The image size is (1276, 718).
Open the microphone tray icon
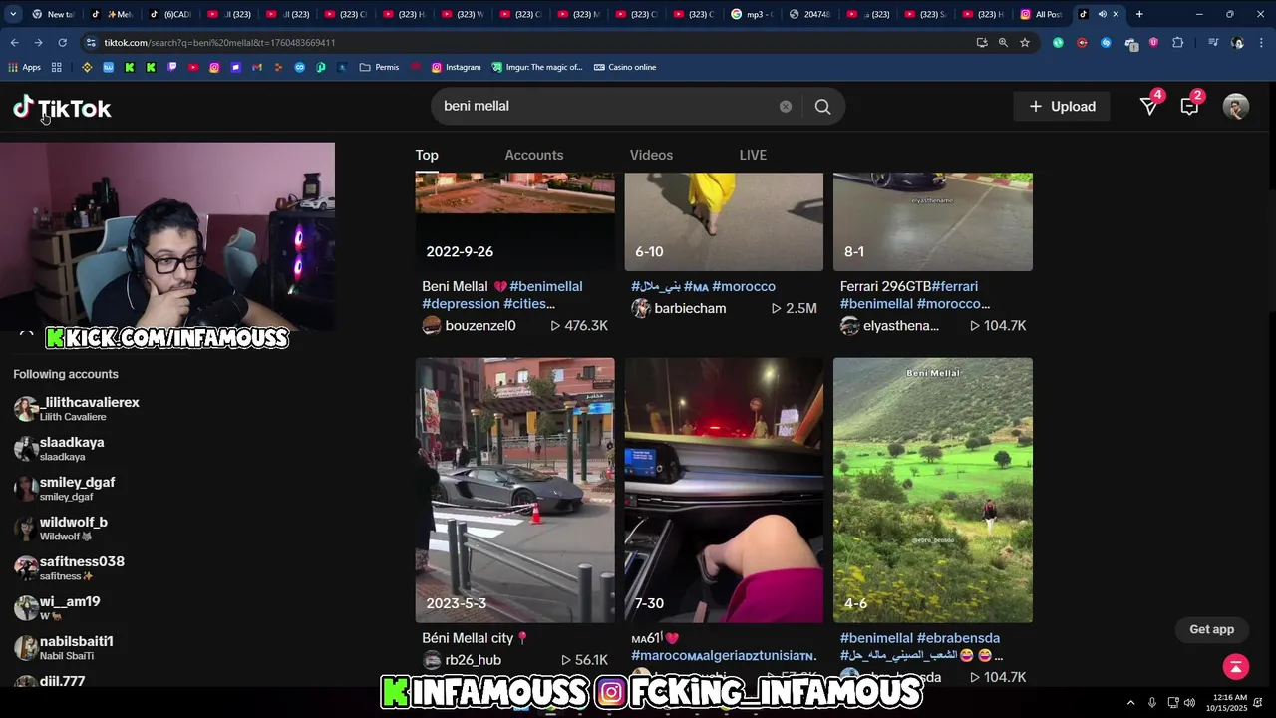click(1151, 702)
